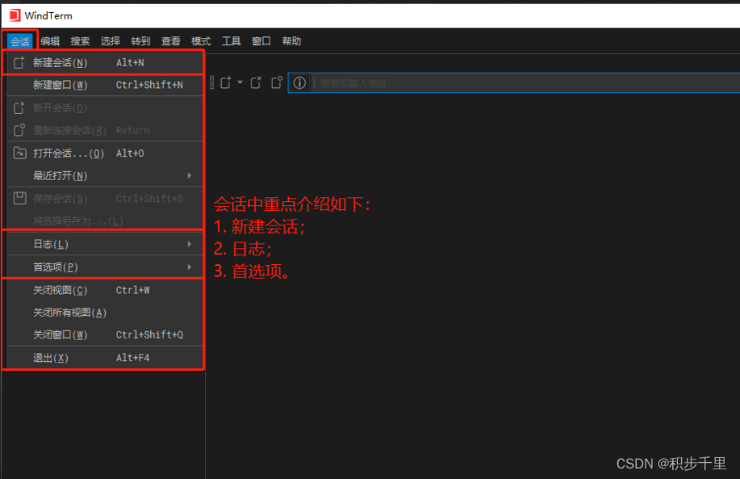Expand the 首选项(P) submenu
The height and width of the screenshot is (479, 740).
(105, 267)
